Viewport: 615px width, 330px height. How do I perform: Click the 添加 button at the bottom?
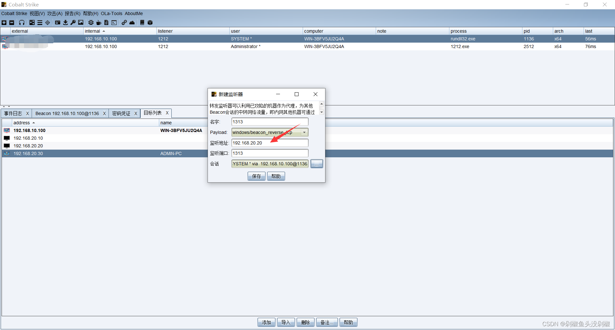tap(266, 322)
